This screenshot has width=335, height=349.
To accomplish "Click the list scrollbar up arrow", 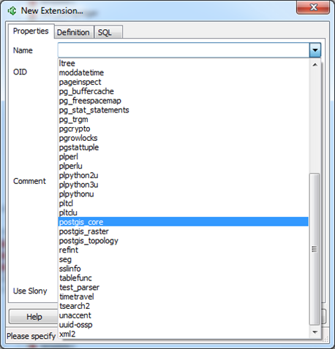I will pos(315,65).
